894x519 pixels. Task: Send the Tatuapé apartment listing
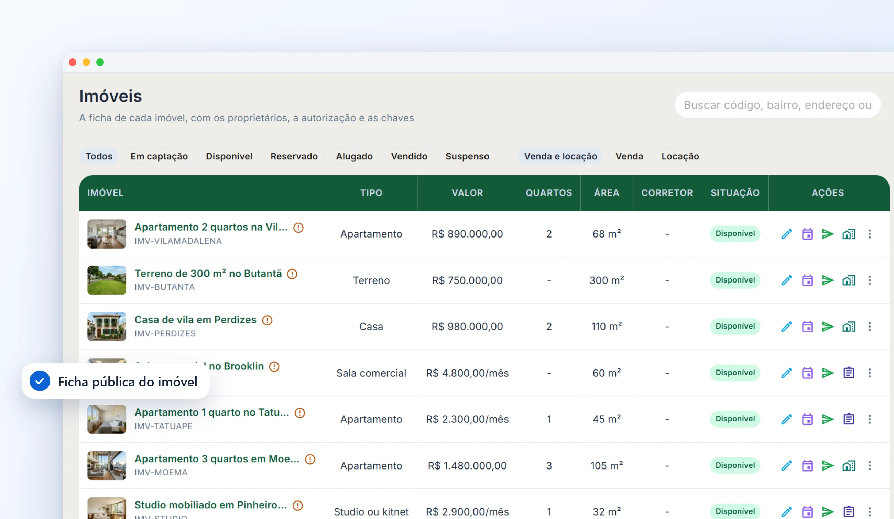(x=828, y=419)
